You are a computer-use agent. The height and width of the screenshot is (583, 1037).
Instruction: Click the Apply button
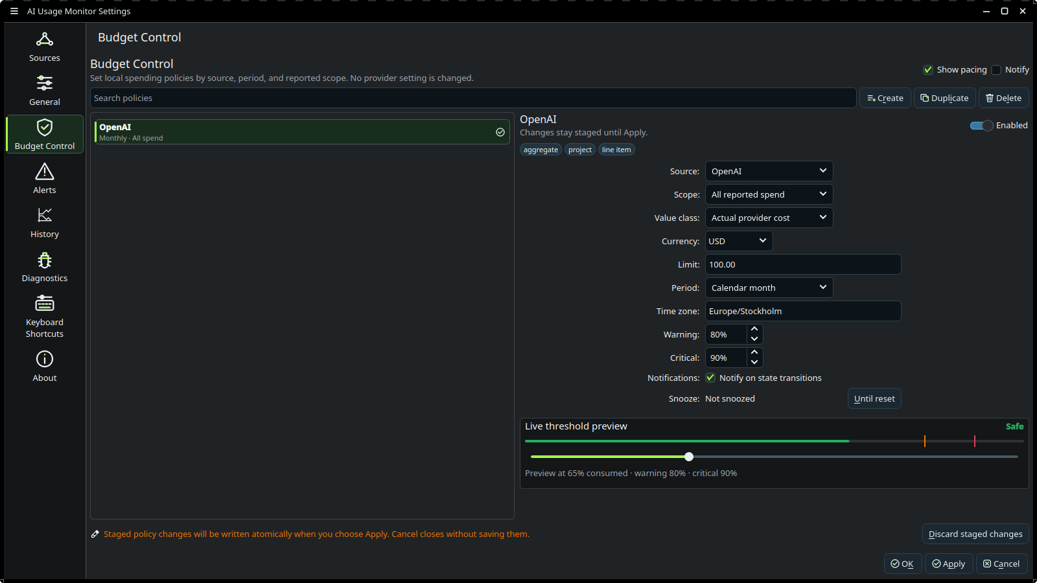tap(949, 564)
